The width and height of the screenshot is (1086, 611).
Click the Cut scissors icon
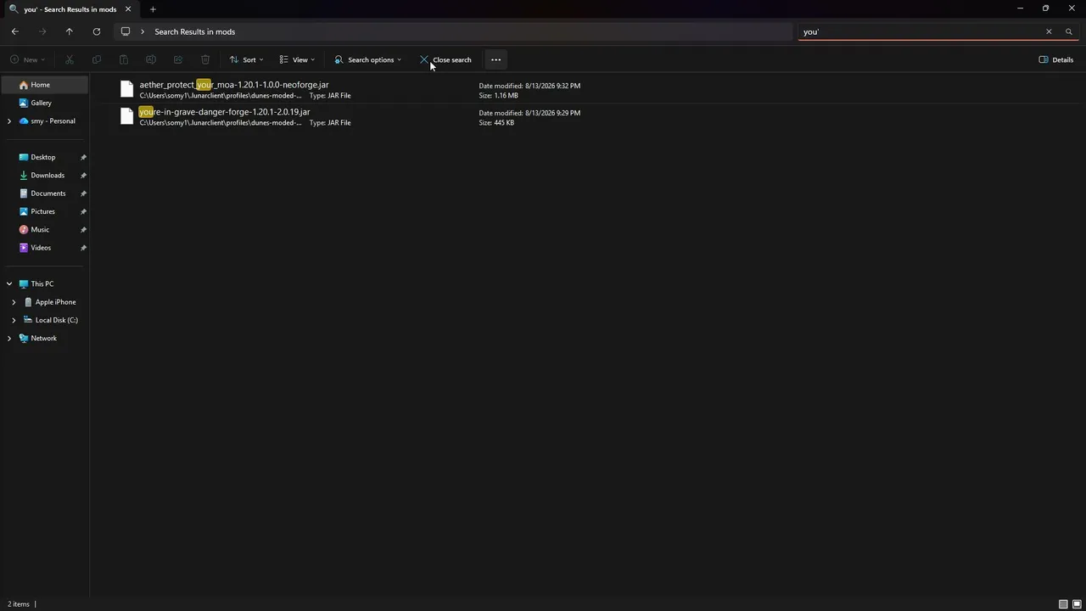click(70, 59)
